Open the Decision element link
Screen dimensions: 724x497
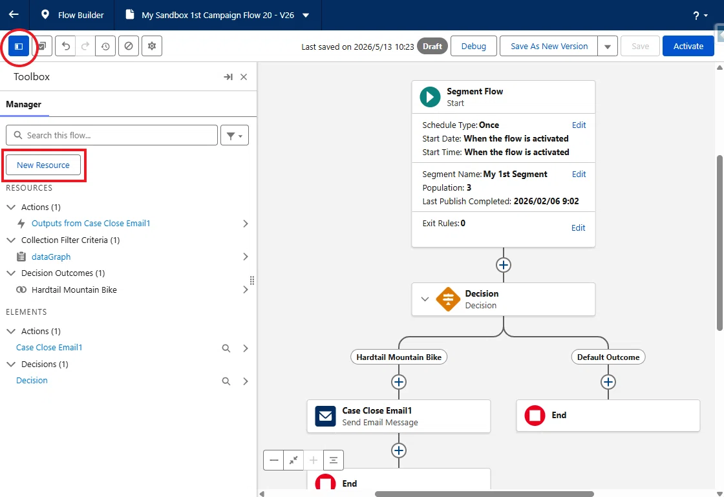point(32,380)
